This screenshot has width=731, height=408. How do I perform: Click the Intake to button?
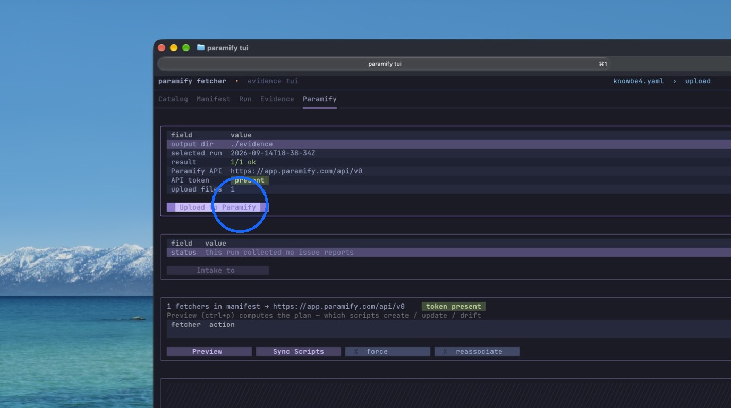click(218, 271)
